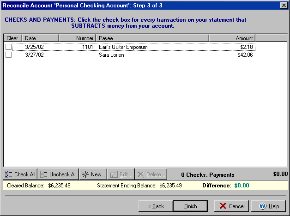This screenshot has height=216, width=290.
Task: Create a new transaction with New
Action: (x=93, y=174)
